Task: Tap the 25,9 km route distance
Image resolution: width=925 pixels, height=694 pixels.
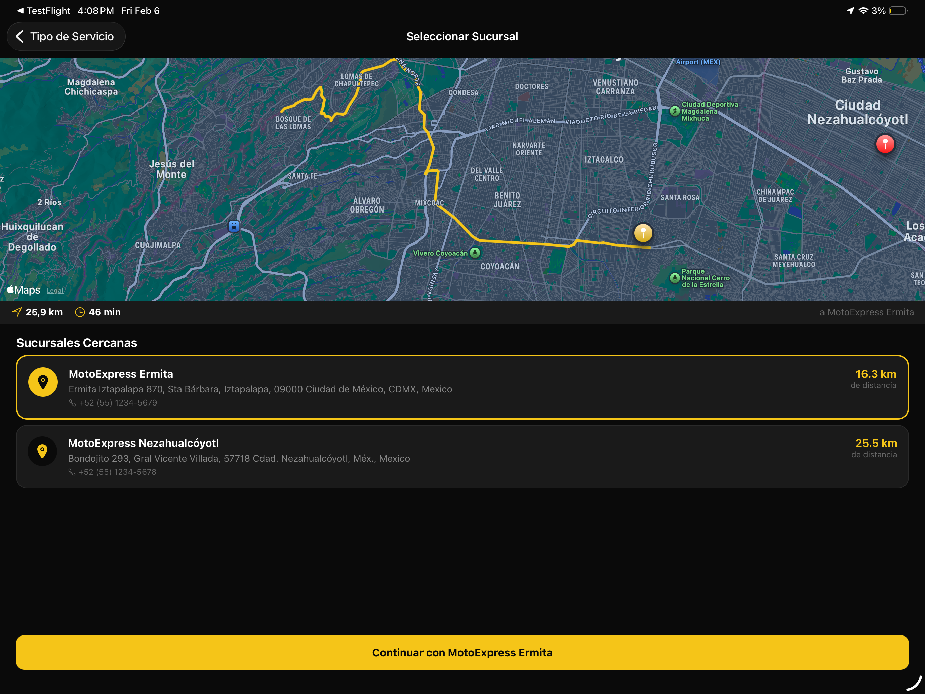Action: [44, 312]
